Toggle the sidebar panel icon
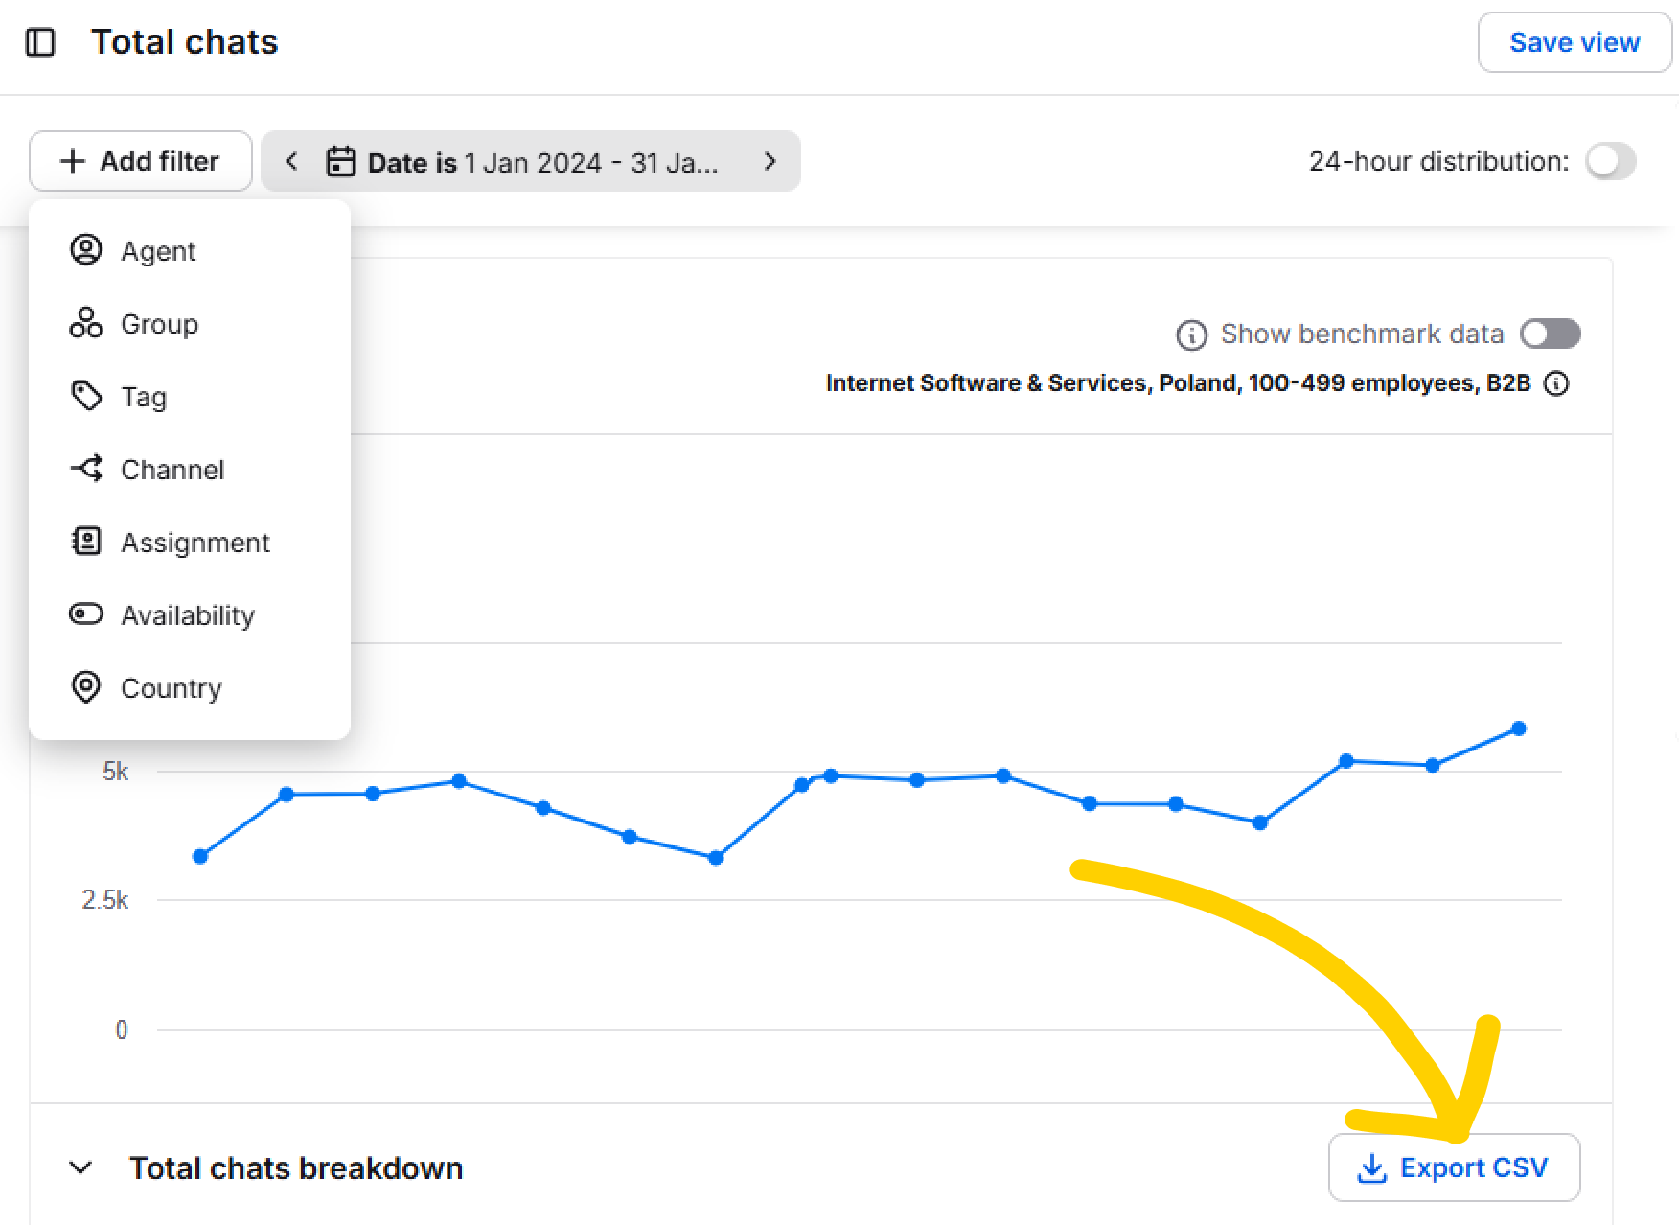The width and height of the screenshot is (1679, 1225). pyautogui.click(x=40, y=42)
